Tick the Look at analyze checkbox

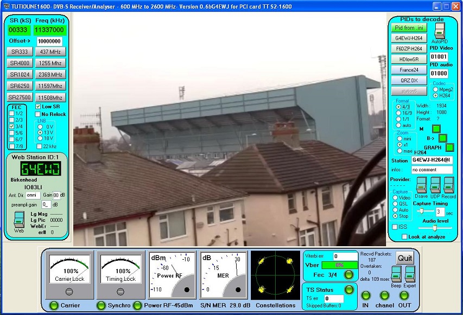(x=404, y=237)
